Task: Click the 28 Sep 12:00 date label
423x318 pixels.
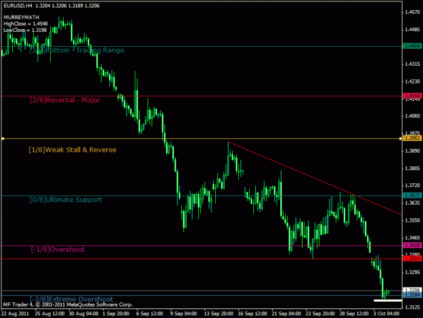Action: [x=354, y=314]
